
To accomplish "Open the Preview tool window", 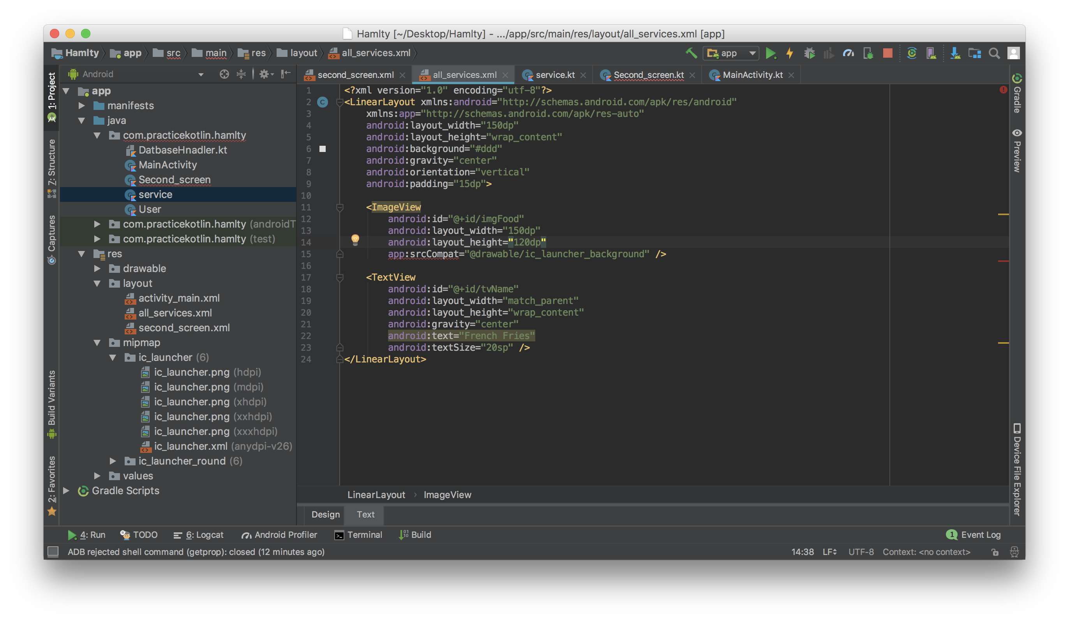I will pyautogui.click(x=1017, y=151).
